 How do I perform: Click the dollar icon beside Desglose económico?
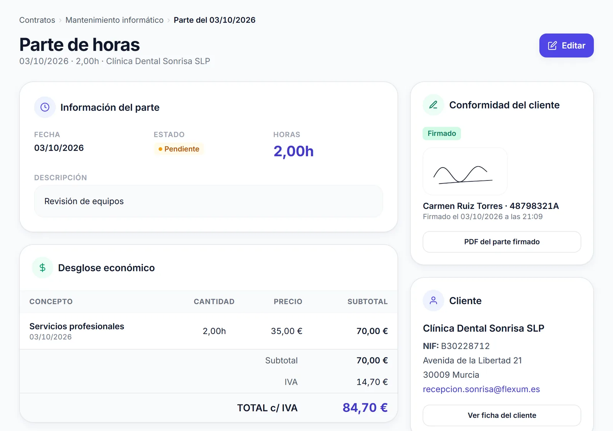click(43, 267)
